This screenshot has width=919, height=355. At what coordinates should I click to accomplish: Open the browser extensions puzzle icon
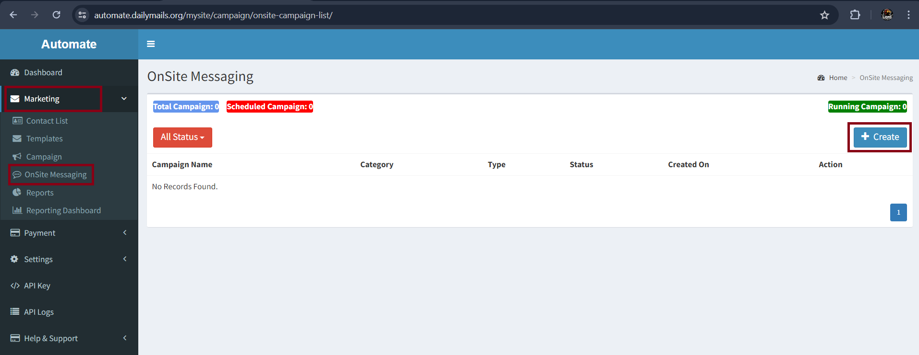(x=855, y=15)
